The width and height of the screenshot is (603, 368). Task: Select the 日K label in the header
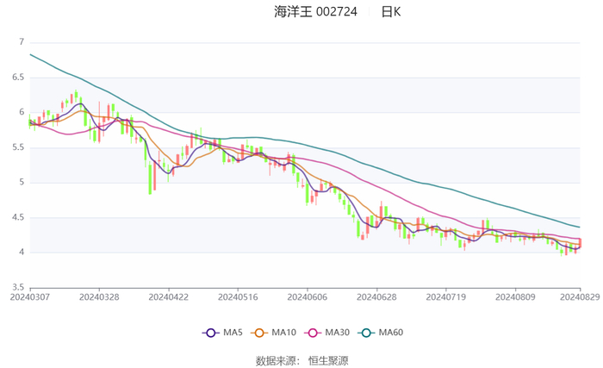391,12
